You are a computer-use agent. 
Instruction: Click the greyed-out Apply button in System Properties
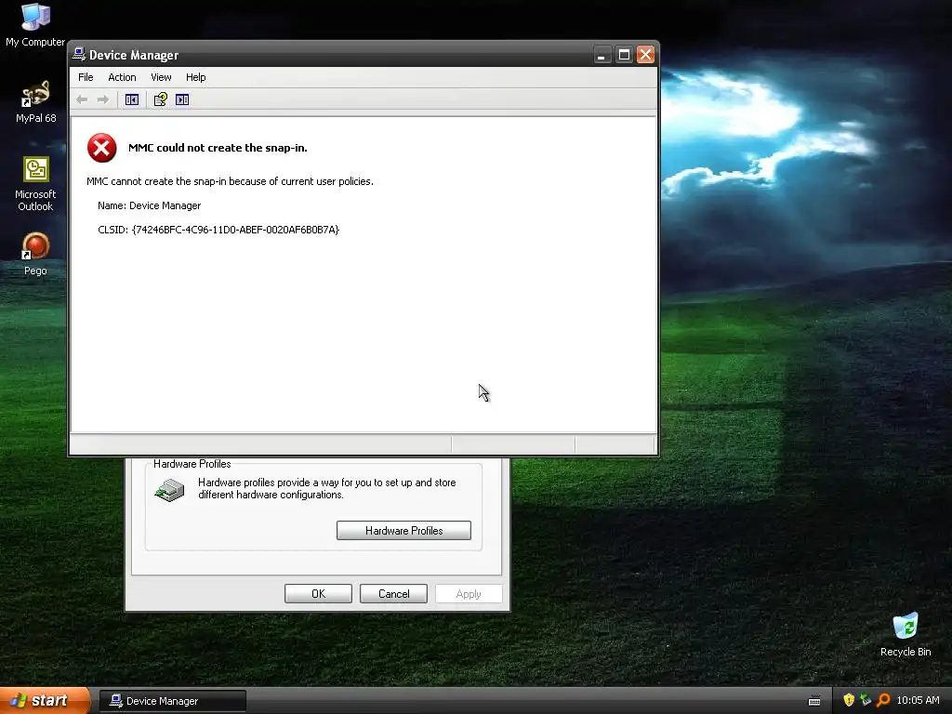469,594
